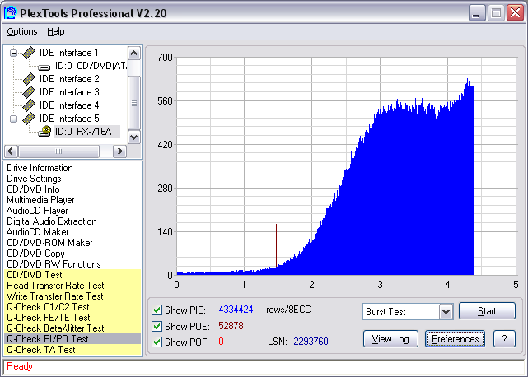Screen dimensions: 528x377
Task: Close the PlexTools window
Action: [516, 13]
